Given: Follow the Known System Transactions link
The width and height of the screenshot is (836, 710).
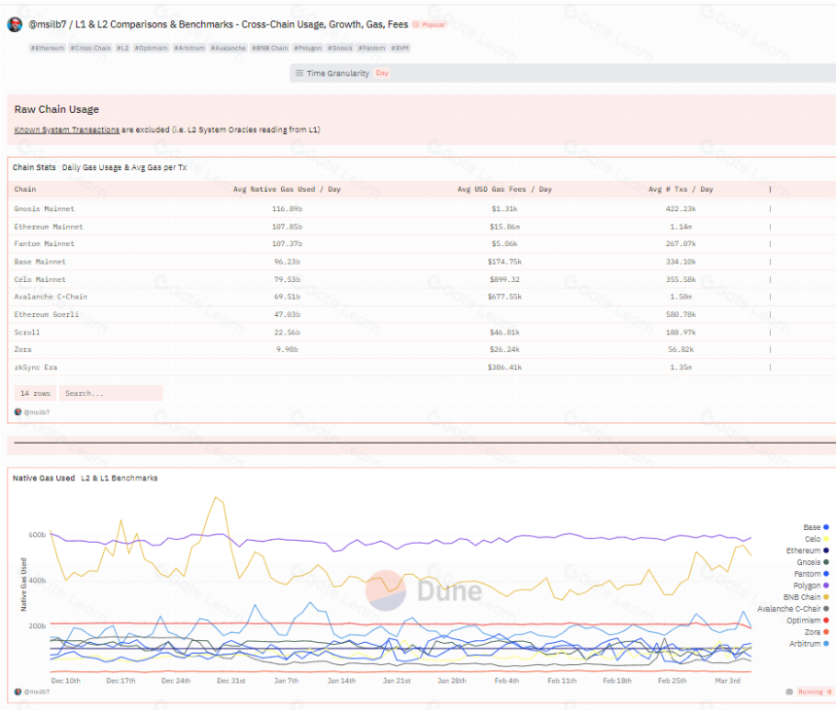Looking at the screenshot, I should (x=67, y=129).
